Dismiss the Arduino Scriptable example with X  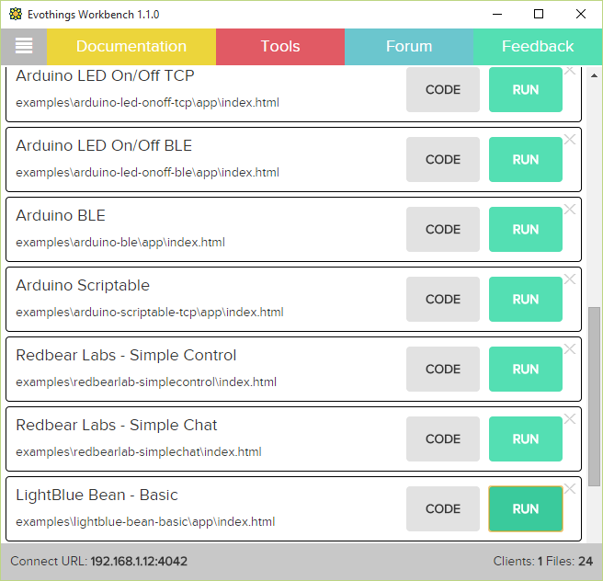[x=570, y=279]
